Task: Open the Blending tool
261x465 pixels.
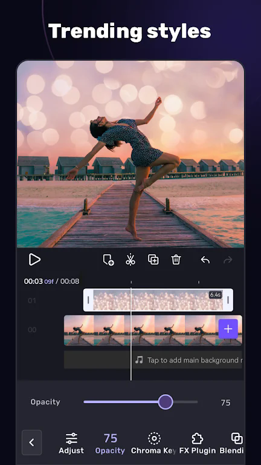Action: tap(232, 443)
